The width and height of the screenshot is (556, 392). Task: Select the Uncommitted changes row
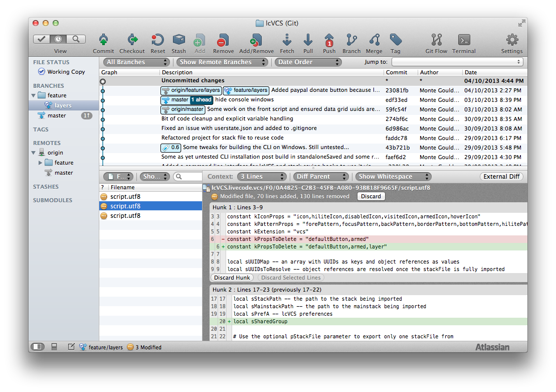(x=313, y=81)
